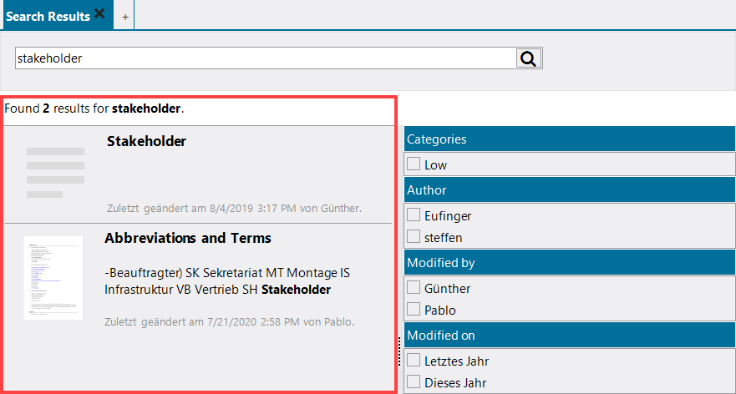
Task: Click the magnifying glass search button
Action: point(529,58)
